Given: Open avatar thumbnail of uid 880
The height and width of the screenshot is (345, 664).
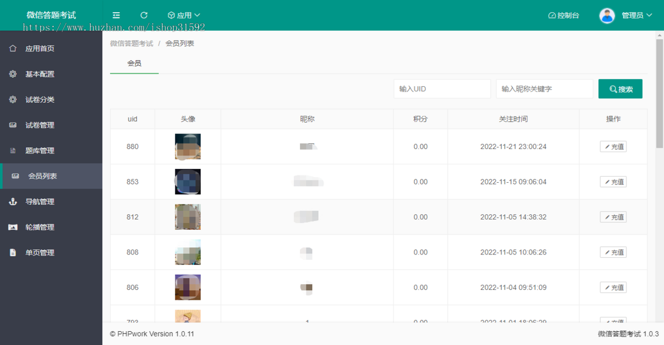Looking at the screenshot, I should pyautogui.click(x=188, y=146).
